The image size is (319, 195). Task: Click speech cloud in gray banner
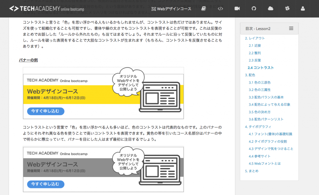128,161
